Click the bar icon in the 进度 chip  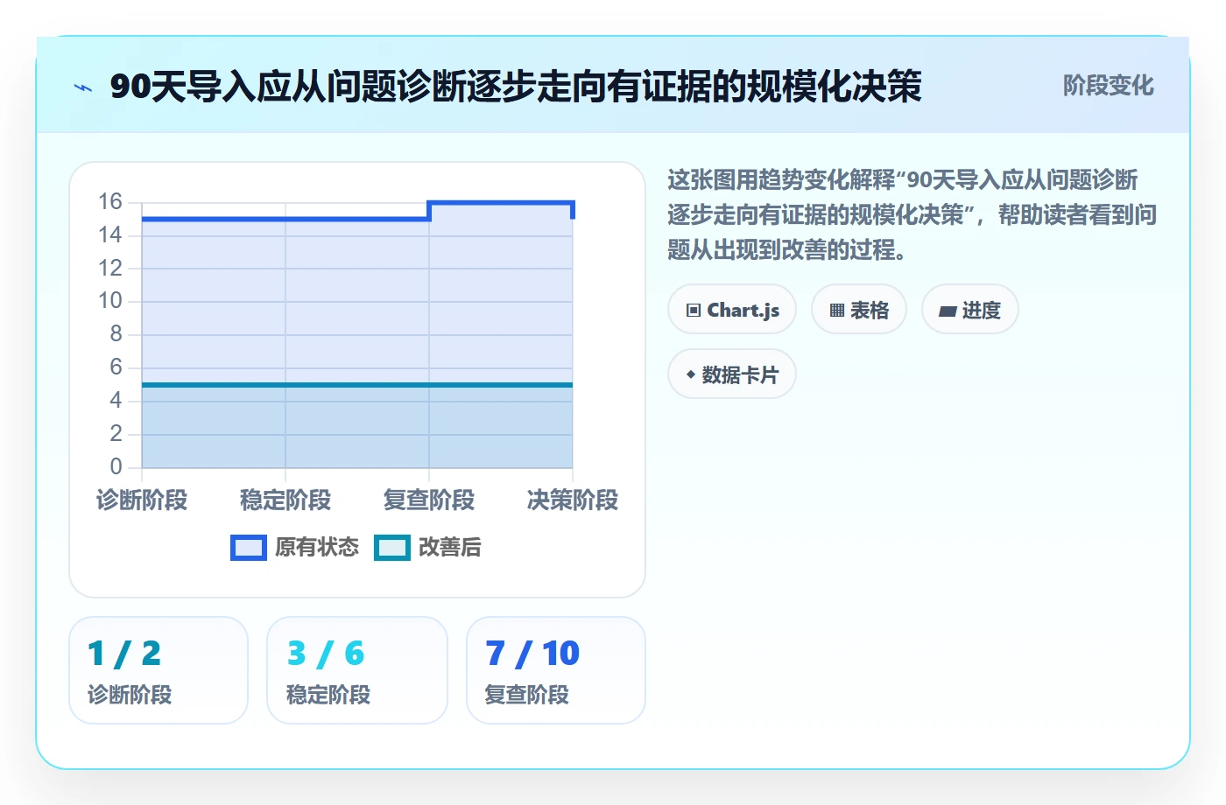pos(948,311)
